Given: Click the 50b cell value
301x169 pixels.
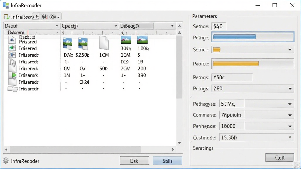Looking at the screenshot, I should (103, 69).
